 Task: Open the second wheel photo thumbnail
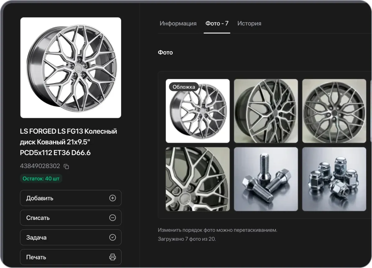click(266, 111)
